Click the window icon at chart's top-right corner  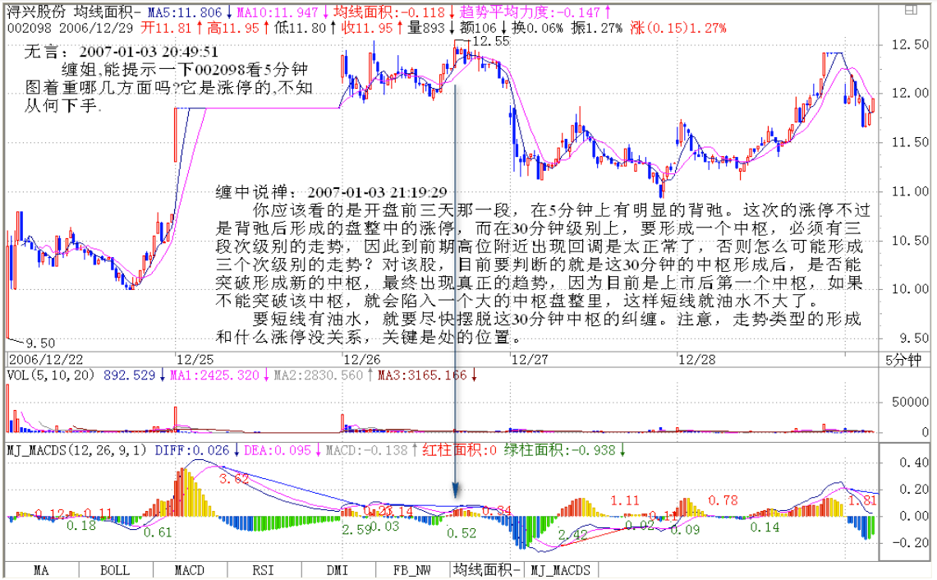911,10
